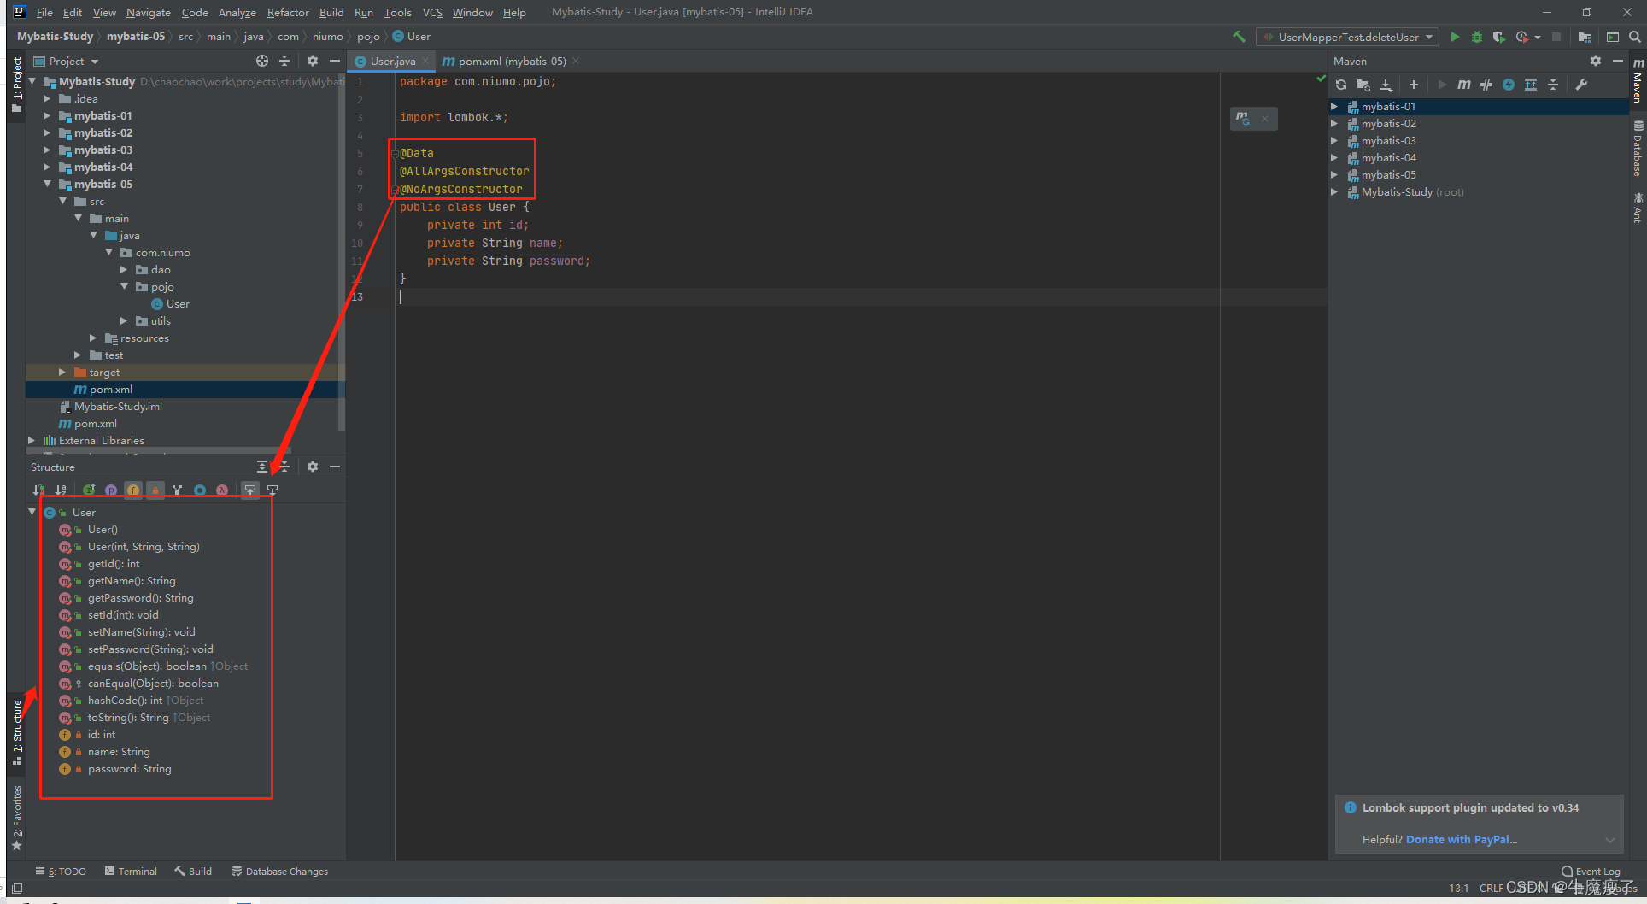Open the Build tool window button
Screen dimensions: 1647x904
click(193, 871)
